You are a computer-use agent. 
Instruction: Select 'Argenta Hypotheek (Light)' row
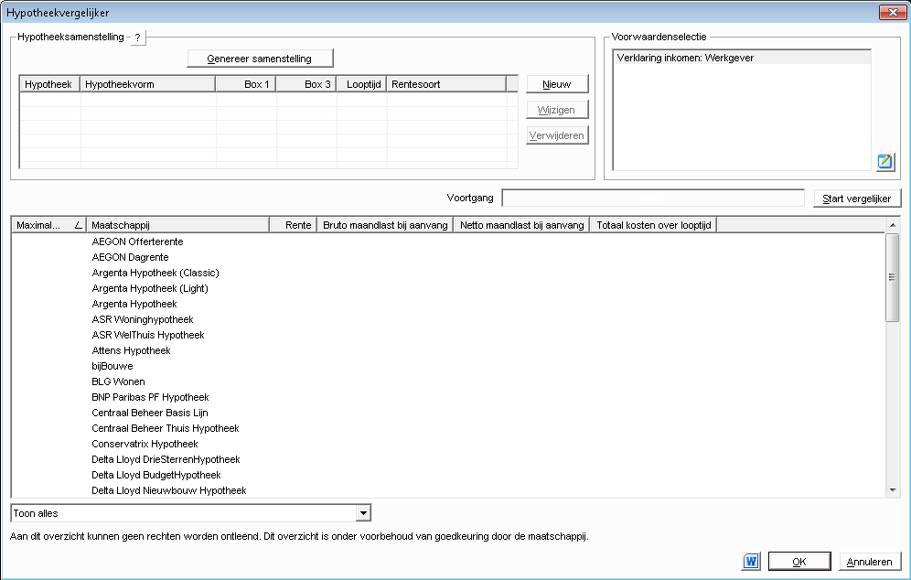pyautogui.click(x=448, y=288)
